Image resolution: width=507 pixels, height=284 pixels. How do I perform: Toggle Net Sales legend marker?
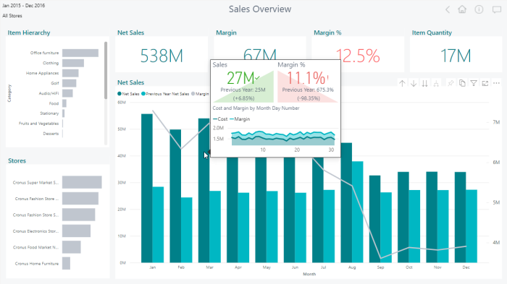tap(120, 94)
